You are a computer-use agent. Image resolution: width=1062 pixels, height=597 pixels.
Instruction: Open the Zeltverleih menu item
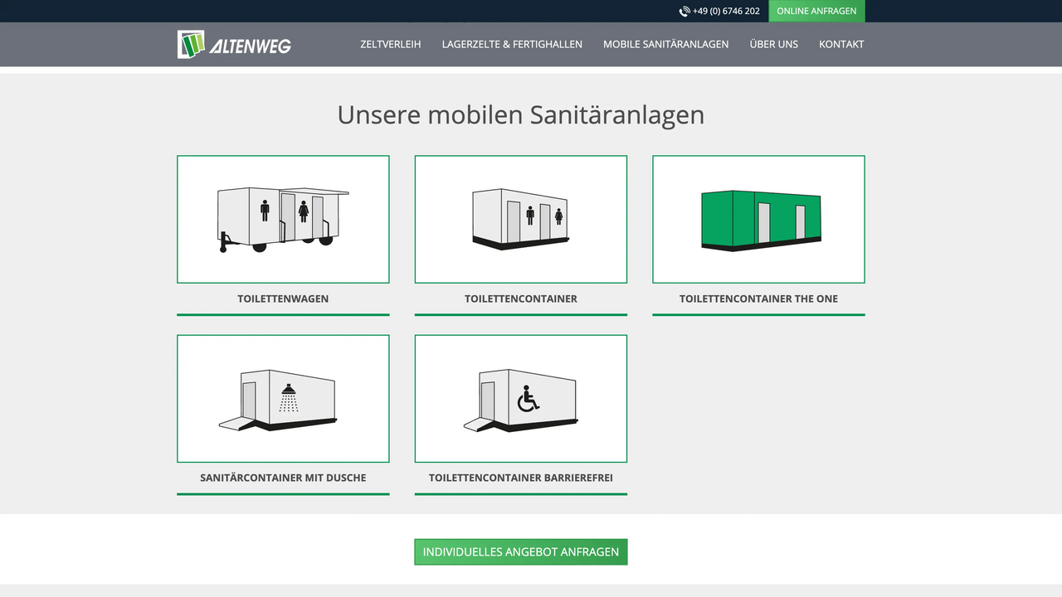pyautogui.click(x=391, y=44)
